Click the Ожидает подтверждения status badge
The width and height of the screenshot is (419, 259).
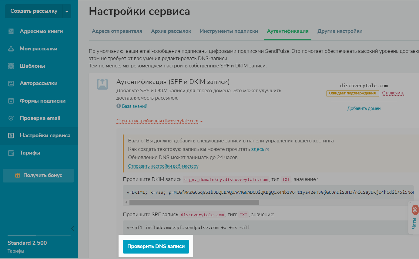[x=353, y=93]
